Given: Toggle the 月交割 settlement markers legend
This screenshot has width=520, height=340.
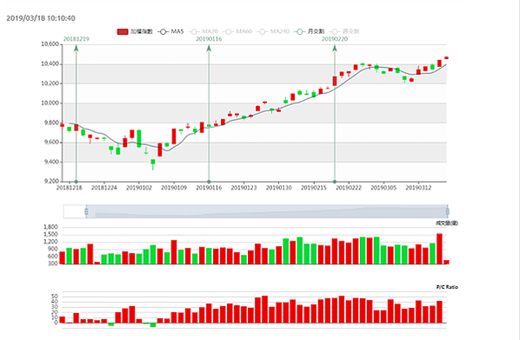Looking at the screenshot, I should (x=310, y=31).
